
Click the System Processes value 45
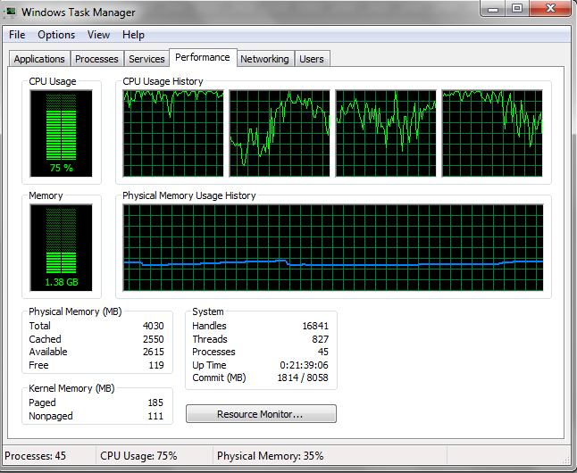click(323, 352)
